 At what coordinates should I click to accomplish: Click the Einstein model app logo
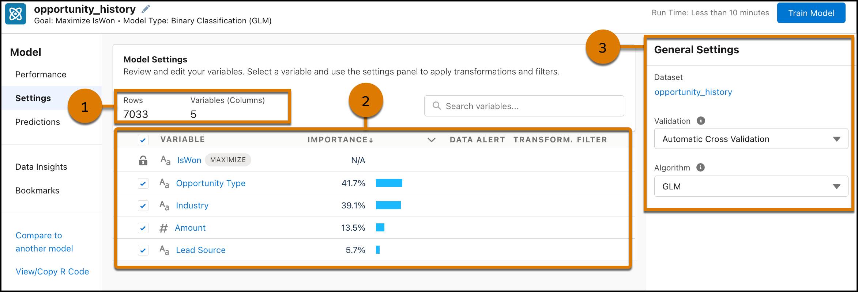(x=16, y=13)
